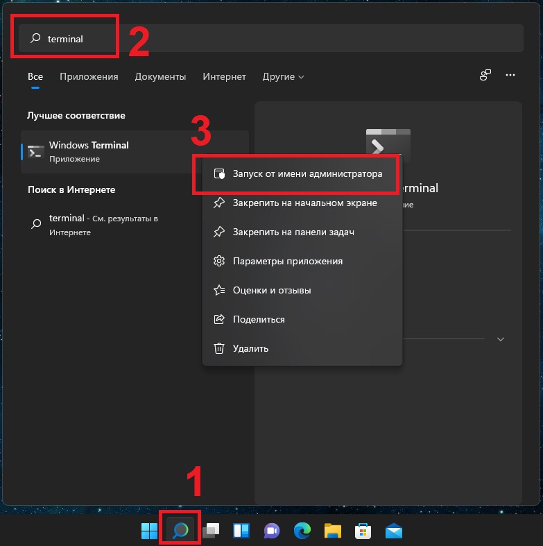This screenshot has width=543, height=546.
Task: Open Task View from the taskbar
Action: 211,531
